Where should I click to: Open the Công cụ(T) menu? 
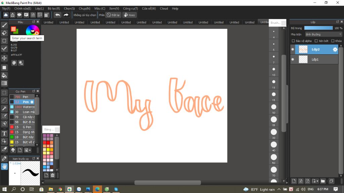pyautogui.click(x=130, y=8)
